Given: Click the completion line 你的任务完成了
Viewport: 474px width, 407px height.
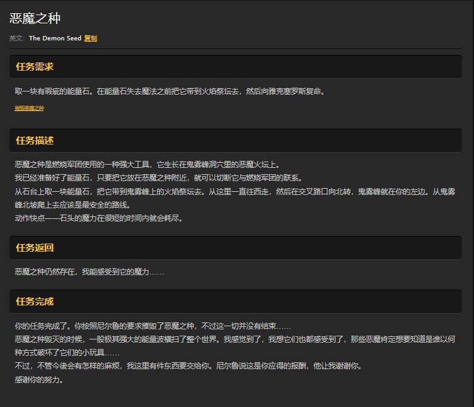Looking at the screenshot, I should point(153,326).
